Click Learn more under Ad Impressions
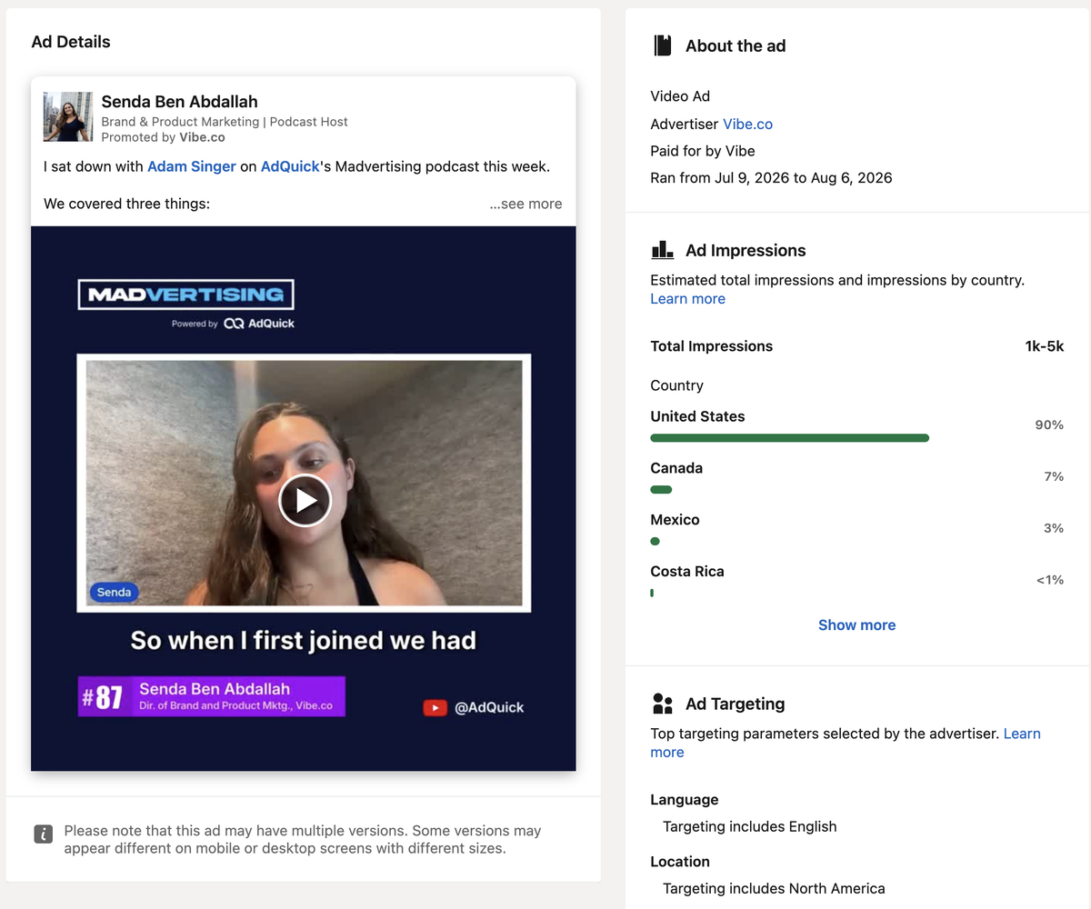The image size is (1091, 909). click(x=687, y=299)
